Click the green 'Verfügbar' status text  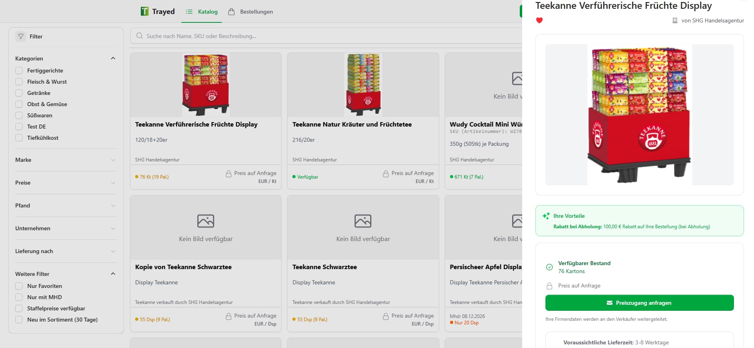click(308, 177)
